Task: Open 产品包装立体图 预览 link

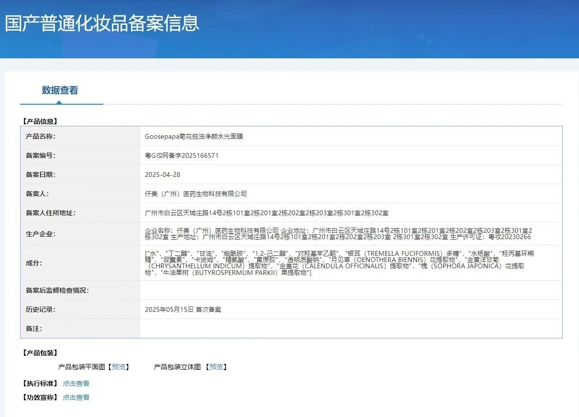Action: coord(216,367)
